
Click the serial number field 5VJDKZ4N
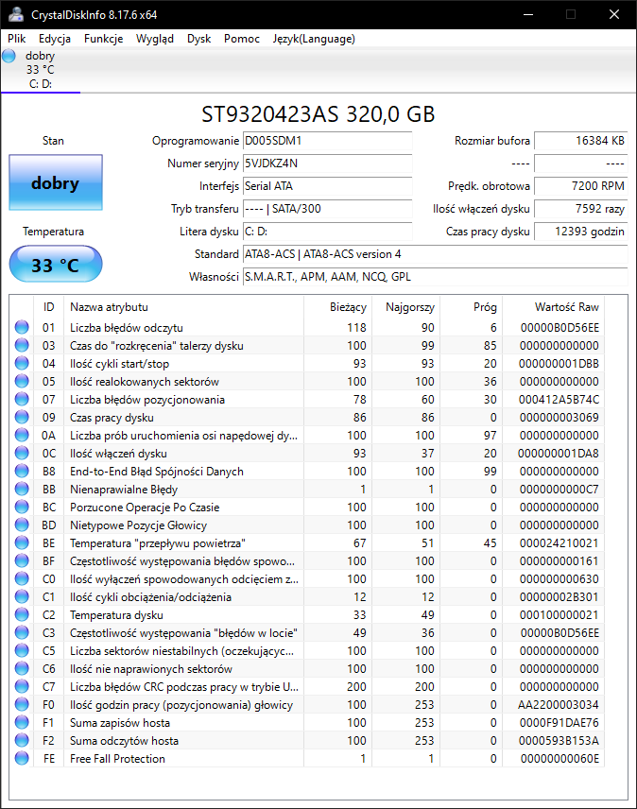pyautogui.click(x=328, y=164)
